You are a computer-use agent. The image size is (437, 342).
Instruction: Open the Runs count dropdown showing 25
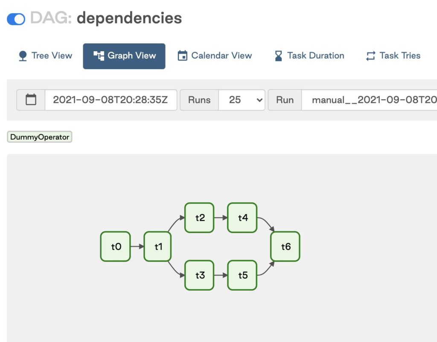point(242,100)
